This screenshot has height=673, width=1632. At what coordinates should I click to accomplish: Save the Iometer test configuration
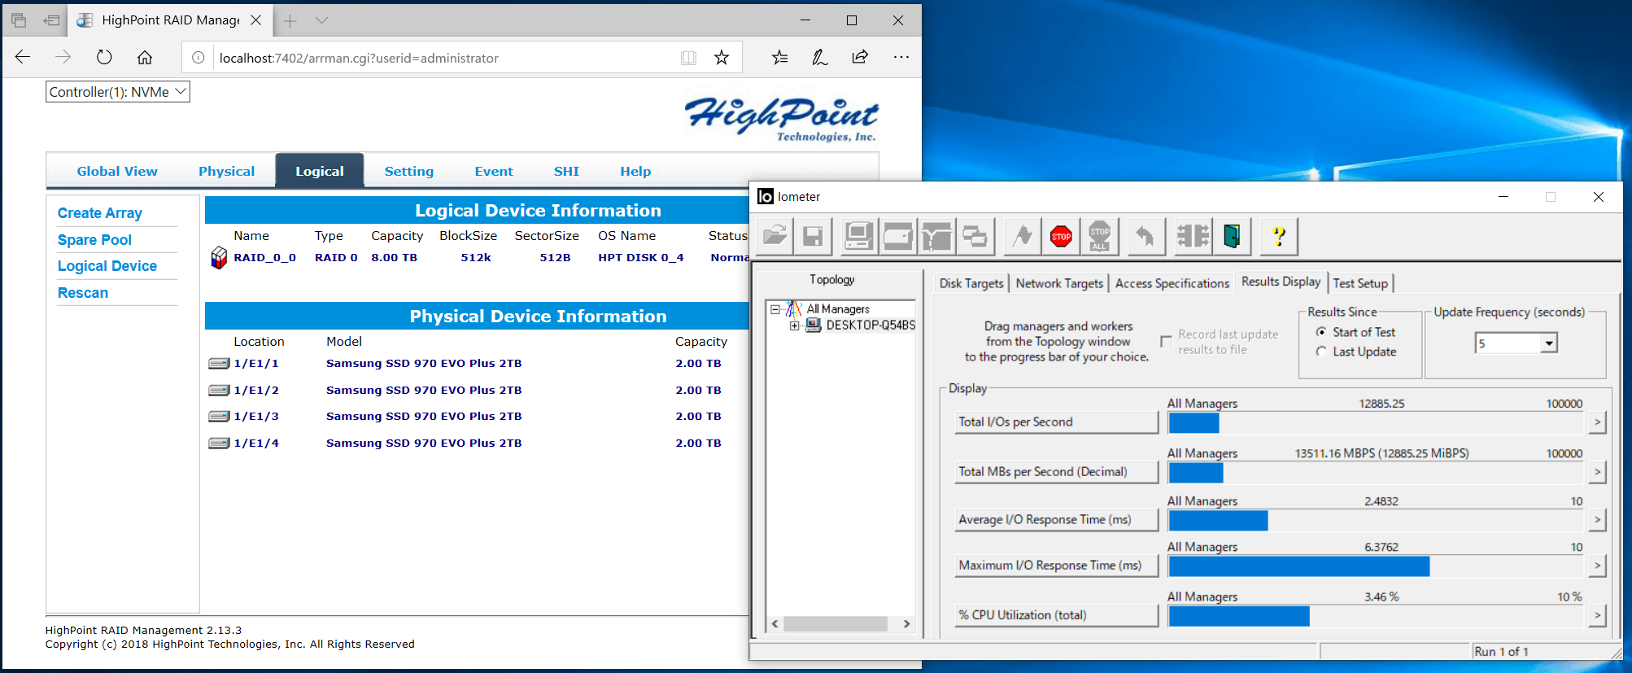(x=813, y=237)
